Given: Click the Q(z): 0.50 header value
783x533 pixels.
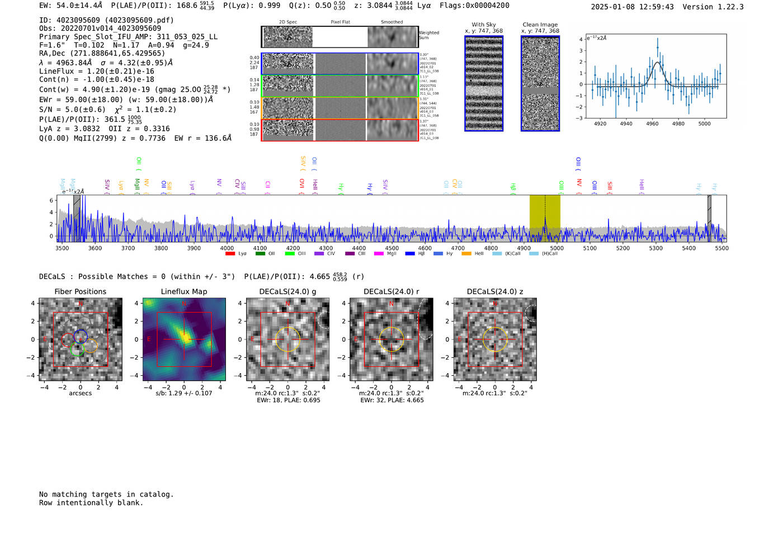Looking at the screenshot, I should pos(317,6).
